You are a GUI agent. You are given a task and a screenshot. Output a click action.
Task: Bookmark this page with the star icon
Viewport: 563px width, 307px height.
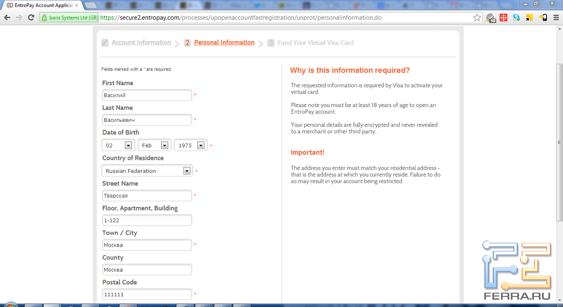pyautogui.click(x=477, y=18)
